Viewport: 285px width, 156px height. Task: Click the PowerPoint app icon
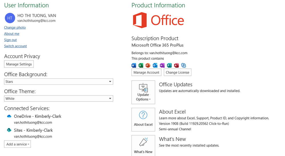tap(148, 65)
